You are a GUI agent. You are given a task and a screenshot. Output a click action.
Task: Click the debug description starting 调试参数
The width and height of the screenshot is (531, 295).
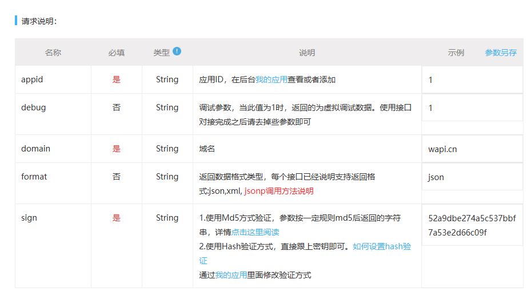[x=305, y=114]
